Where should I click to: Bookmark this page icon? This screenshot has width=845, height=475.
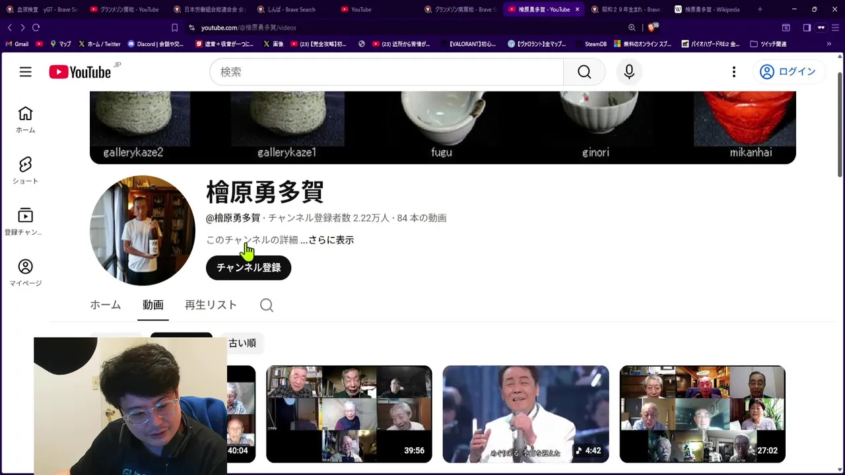point(174,28)
